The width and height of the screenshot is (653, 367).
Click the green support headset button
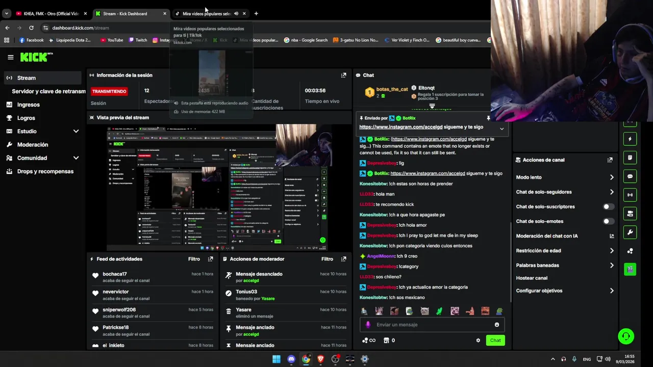626,336
